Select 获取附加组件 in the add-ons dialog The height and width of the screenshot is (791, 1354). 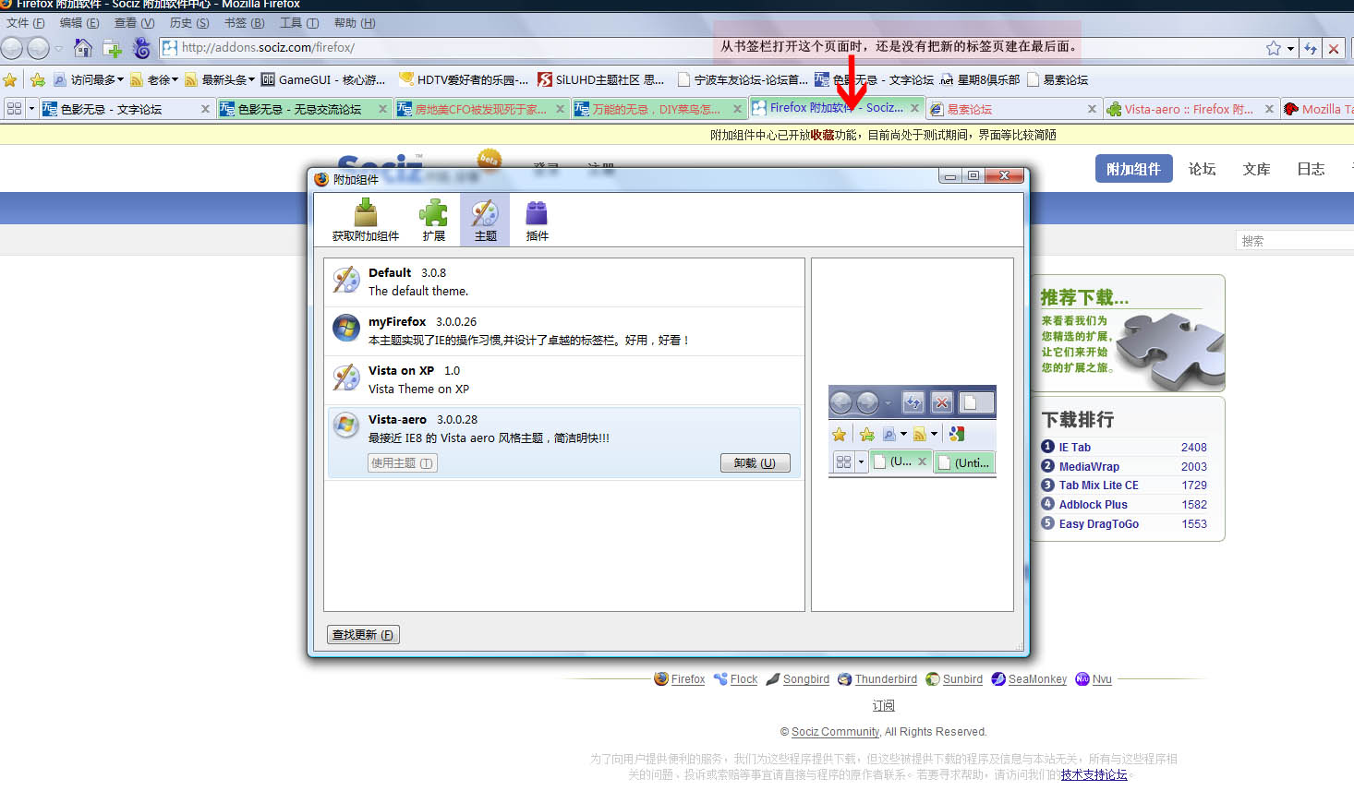click(366, 221)
